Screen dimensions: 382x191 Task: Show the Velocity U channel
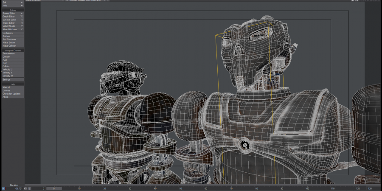13,69
